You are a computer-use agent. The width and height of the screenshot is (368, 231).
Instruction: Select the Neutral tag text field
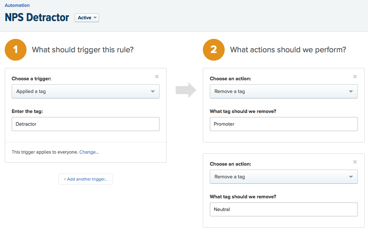click(283, 209)
